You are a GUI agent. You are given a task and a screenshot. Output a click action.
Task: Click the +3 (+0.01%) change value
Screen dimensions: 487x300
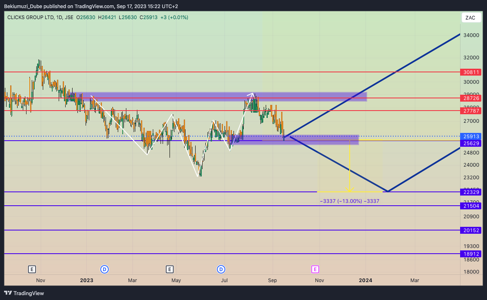174,17
